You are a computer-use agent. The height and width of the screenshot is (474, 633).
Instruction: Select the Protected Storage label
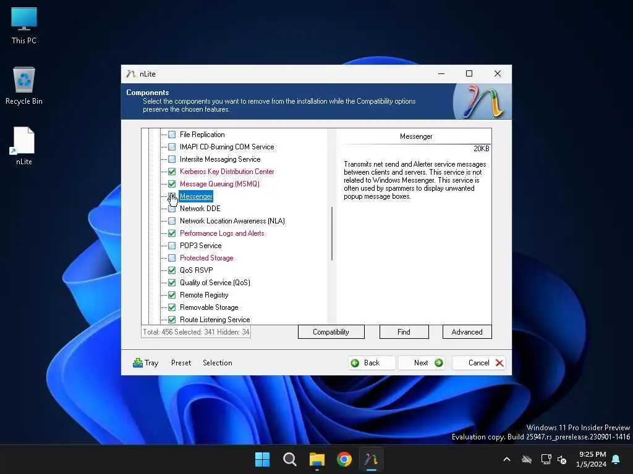pos(206,258)
